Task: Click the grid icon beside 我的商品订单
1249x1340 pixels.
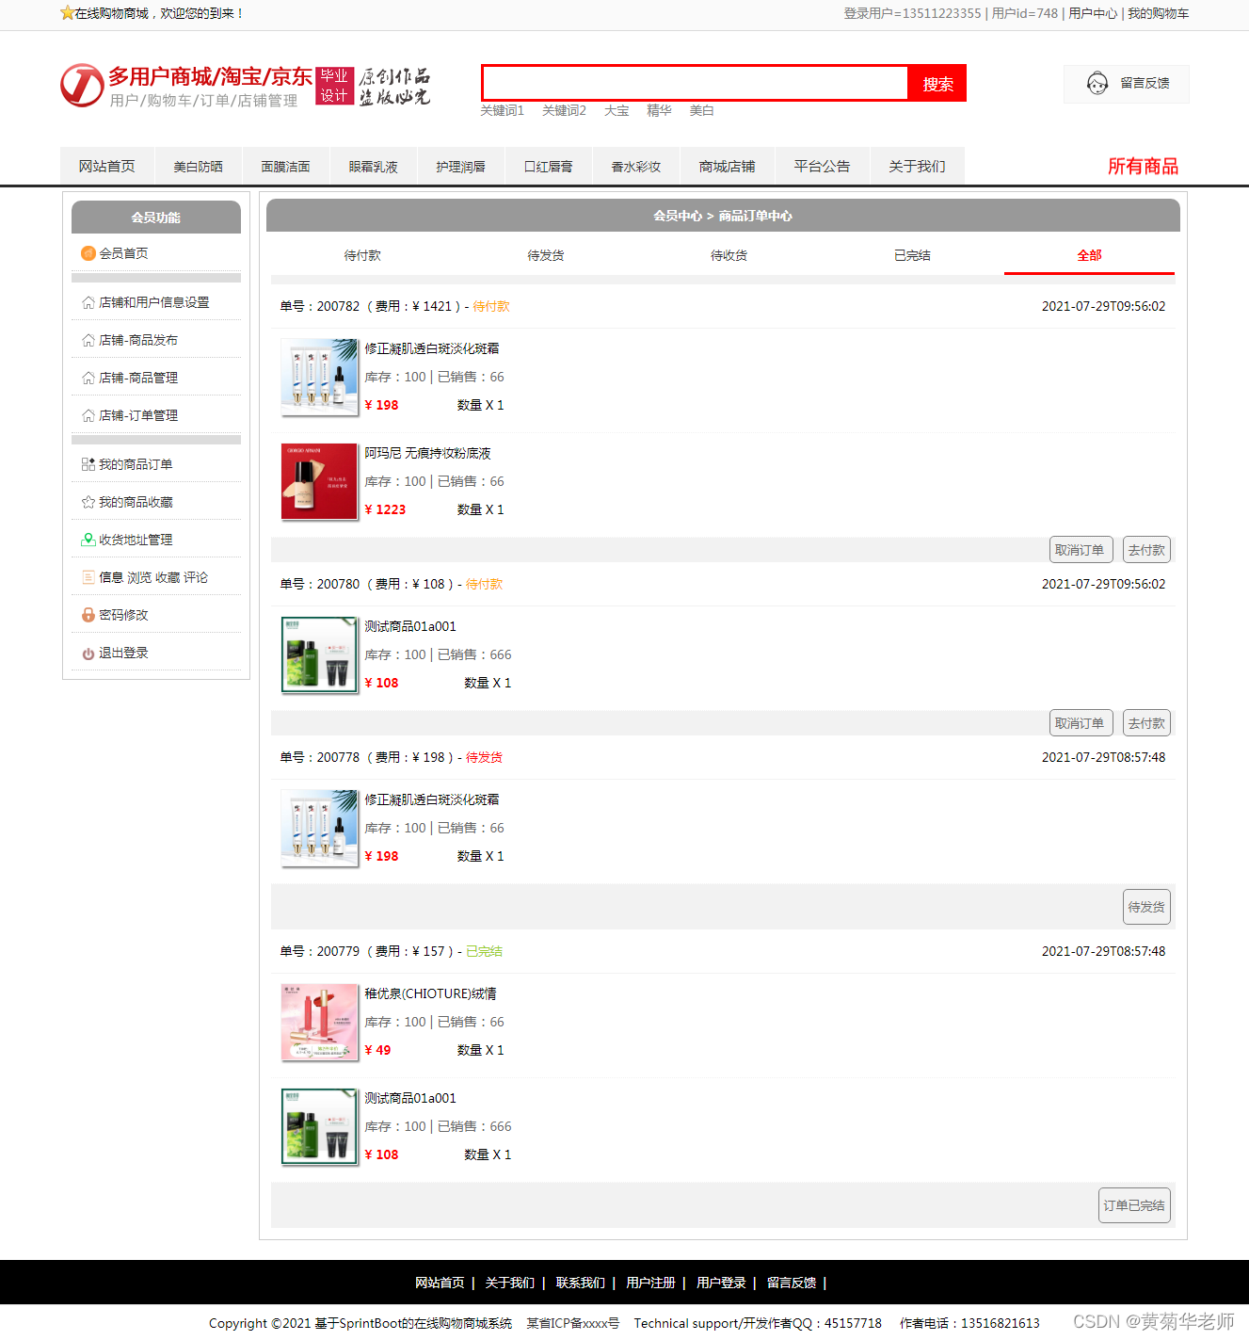Action: (88, 464)
